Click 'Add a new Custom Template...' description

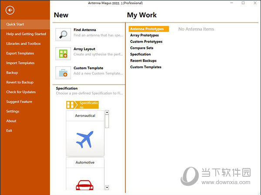coord(98,73)
